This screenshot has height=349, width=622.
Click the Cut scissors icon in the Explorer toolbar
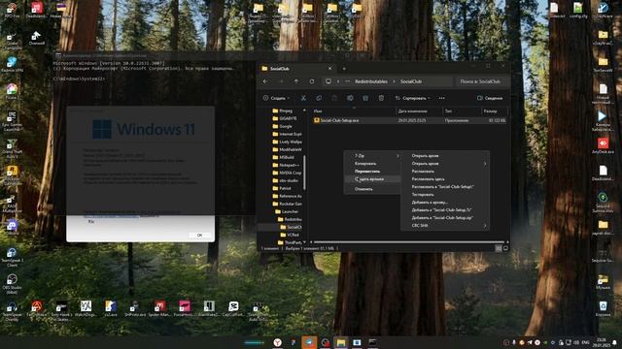pos(303,98)
